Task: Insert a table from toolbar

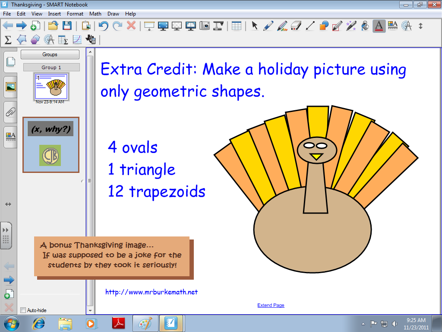Action: (236, 26)
